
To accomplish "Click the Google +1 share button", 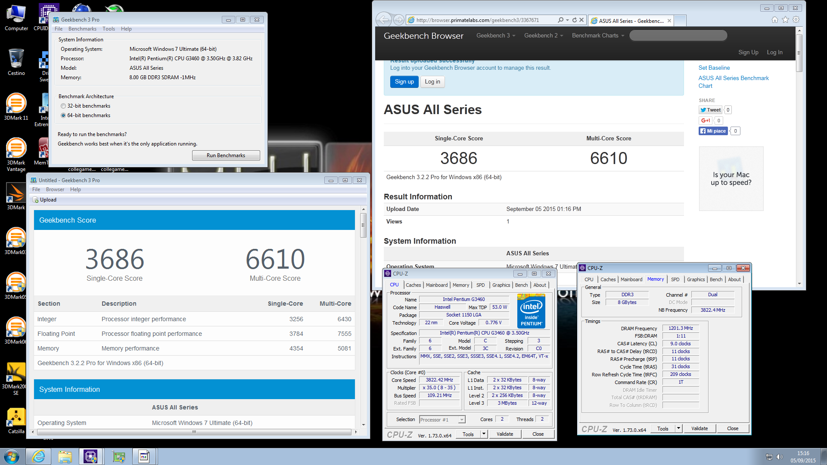I will tap(706, 121).
